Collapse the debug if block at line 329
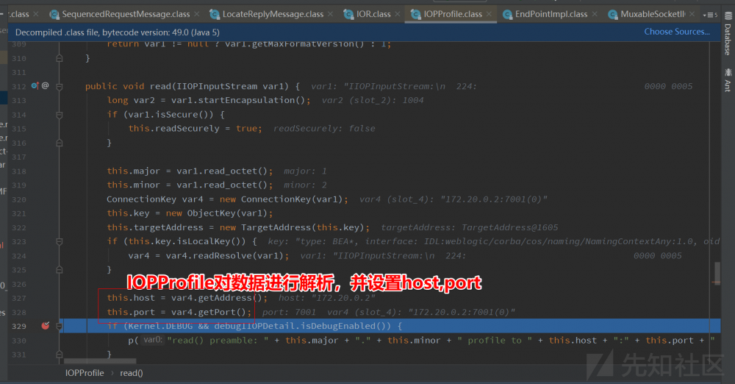 tap(60, 326)
